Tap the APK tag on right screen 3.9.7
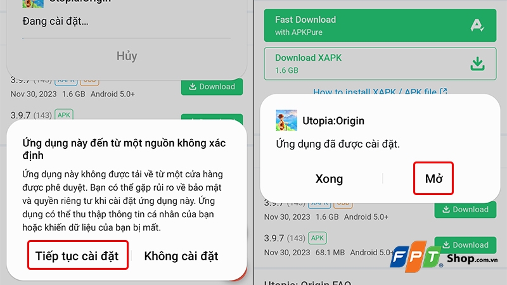Screen dimensions: 507x285 tap(318, 238)
